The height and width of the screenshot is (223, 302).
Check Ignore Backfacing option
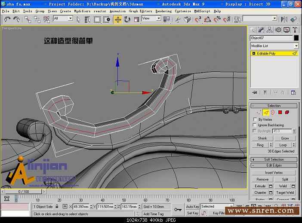[x=255, y=125]
